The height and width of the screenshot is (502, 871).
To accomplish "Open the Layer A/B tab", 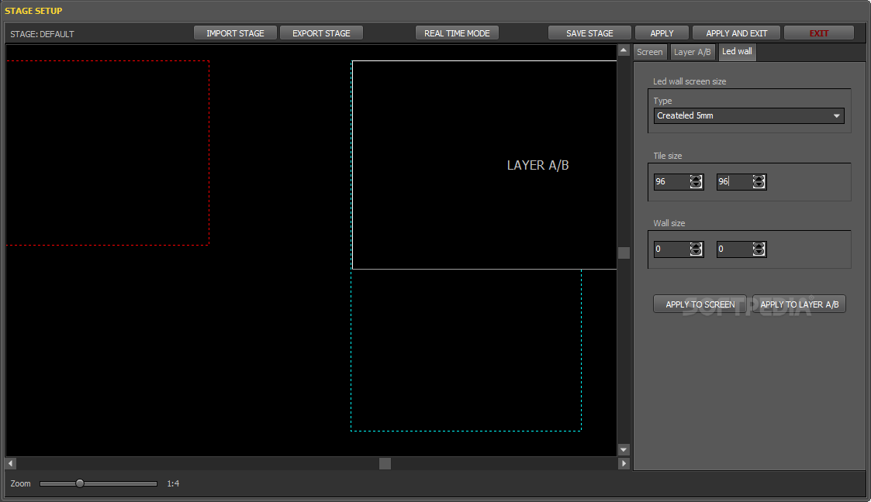I will click(692, 52).
